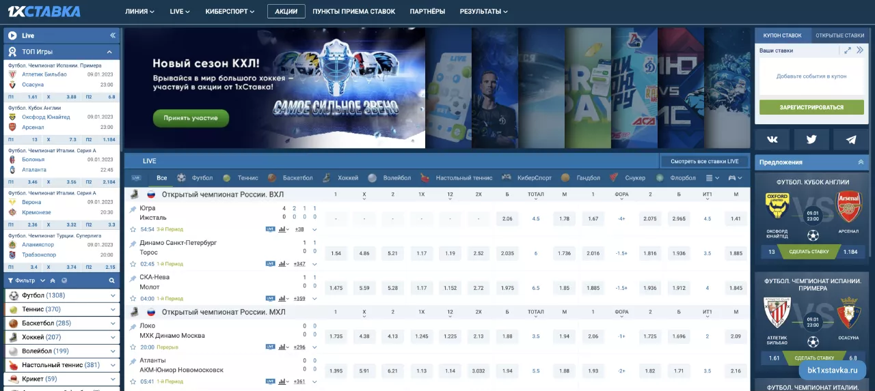
Task: Pin the Югра vs Ижсталь match
Action: coord(133,209)
